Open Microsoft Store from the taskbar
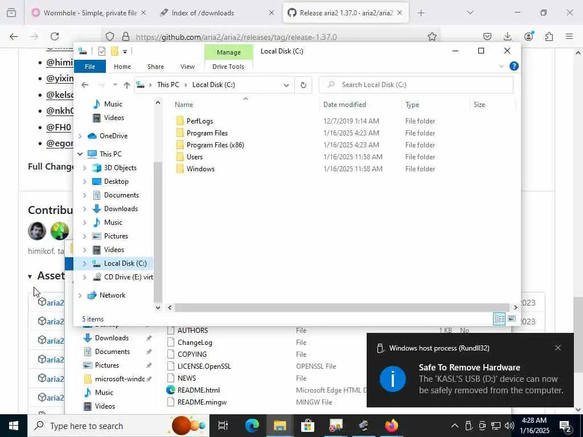Screen dimensions: 583x437 pyautogui.click(x=307, y=426)
